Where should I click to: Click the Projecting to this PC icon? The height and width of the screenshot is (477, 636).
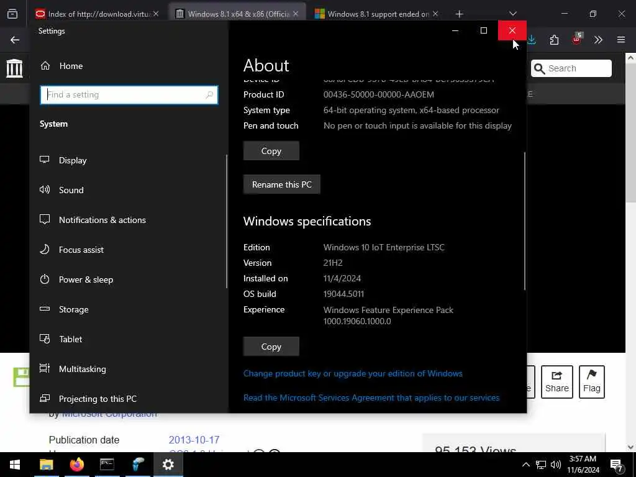point(45,398)
